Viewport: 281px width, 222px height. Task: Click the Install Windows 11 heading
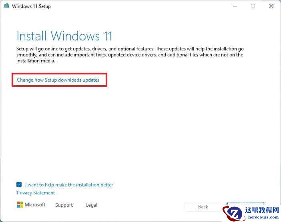click(x=64, y=36)
